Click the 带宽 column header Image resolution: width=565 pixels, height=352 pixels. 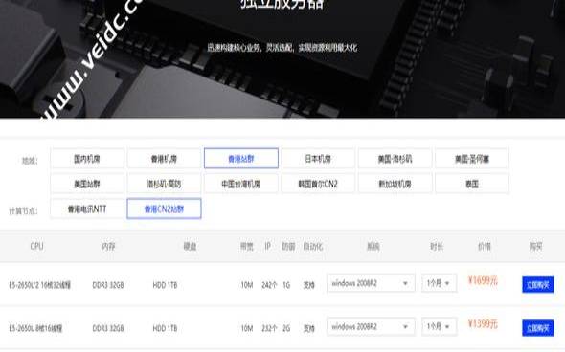247,246
